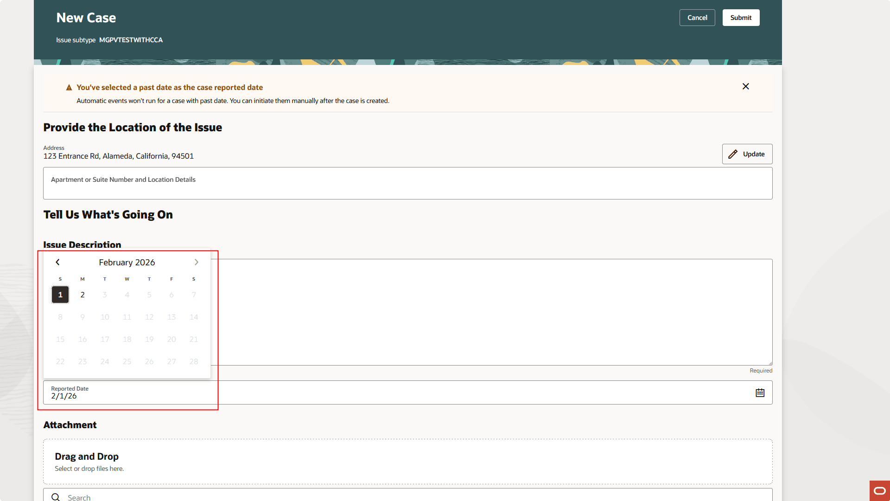This screenshot has height=501, width=890.
Task: Click Update to change the address
Action: [747, 154]
